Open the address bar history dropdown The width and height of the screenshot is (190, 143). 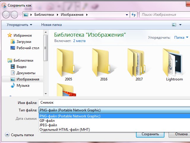[127, 15]
